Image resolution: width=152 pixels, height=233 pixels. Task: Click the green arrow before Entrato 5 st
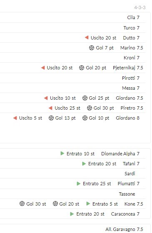88,204
